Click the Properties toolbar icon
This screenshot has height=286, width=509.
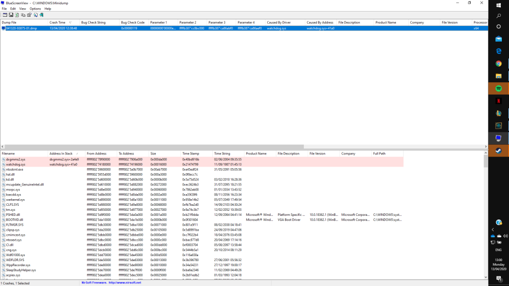pos(29,15)
